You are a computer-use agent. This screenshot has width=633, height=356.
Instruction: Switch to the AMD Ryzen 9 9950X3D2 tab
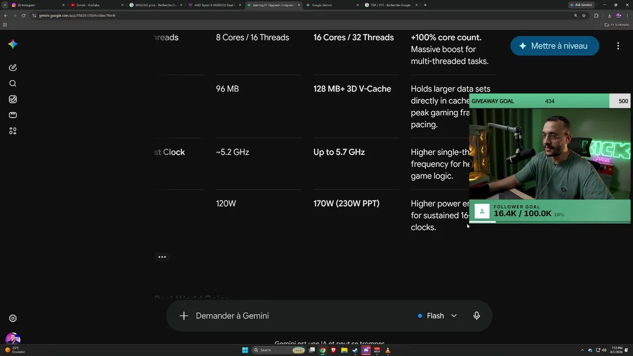(x=215, y=5)
